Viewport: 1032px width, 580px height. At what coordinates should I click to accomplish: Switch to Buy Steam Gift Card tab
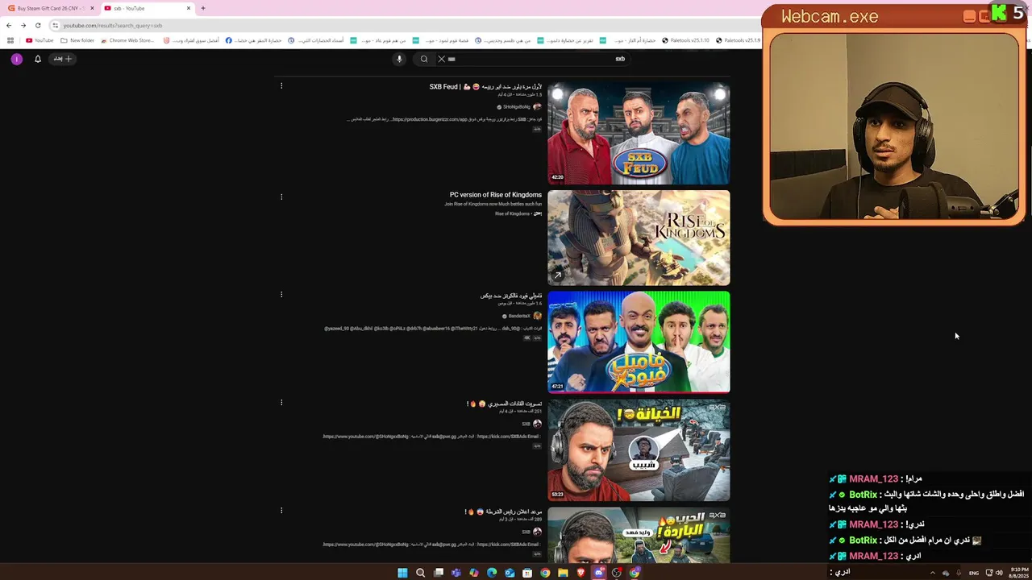click(x=48, y=8)
